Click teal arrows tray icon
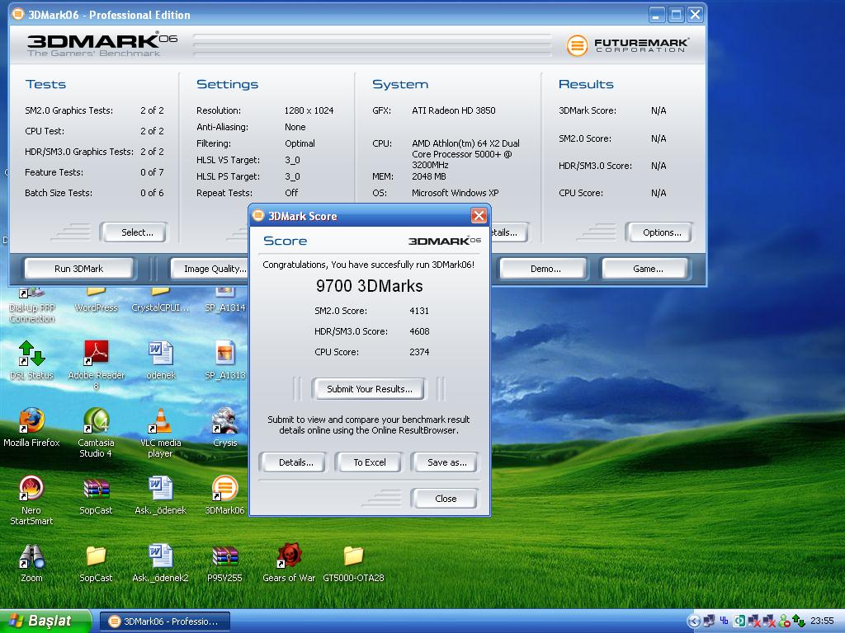Viewport: 845px width, 633px height. (x=739, y=621)
